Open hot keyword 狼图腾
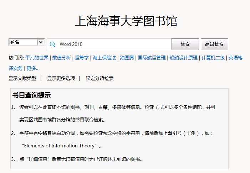This screenshot has height=173, width=250. pyautogui.click(x=127, y=58)
